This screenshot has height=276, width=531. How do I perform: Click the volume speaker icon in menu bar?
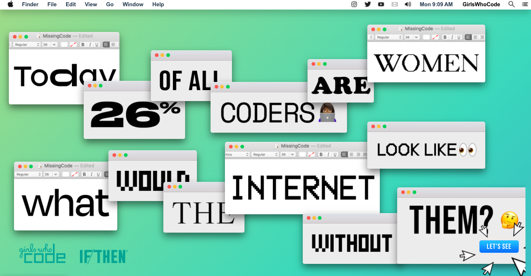pyautogui.click(x=407, y=4)
